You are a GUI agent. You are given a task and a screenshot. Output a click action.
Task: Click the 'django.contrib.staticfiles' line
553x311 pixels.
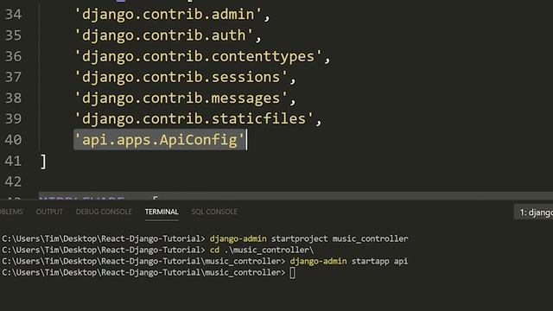tap(198, 118)
